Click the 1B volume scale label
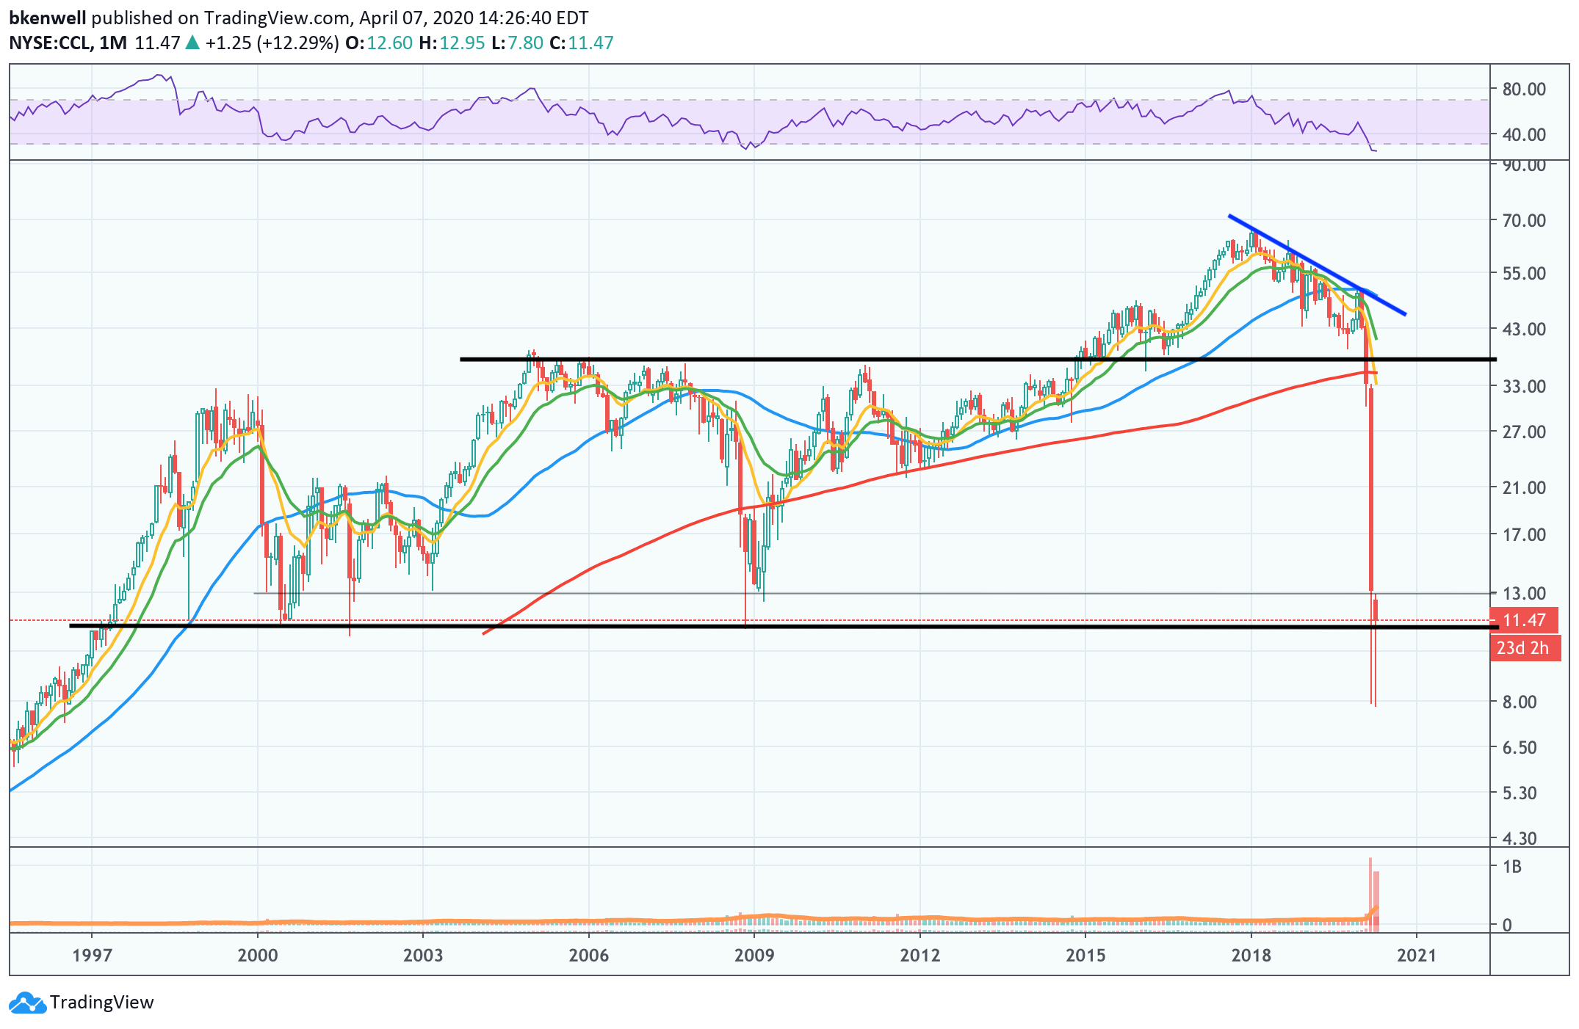Screen dimensions: 1579x1029 pos(1511,867)
